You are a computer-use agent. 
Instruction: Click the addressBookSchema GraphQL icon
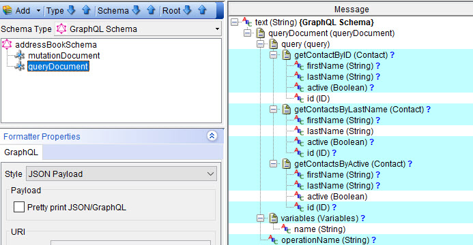[7, 44]
